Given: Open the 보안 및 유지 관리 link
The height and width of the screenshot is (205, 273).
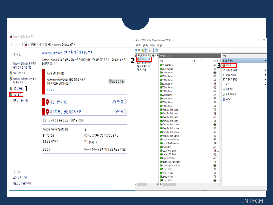Looking at the screenshot, I should (20, 178).
